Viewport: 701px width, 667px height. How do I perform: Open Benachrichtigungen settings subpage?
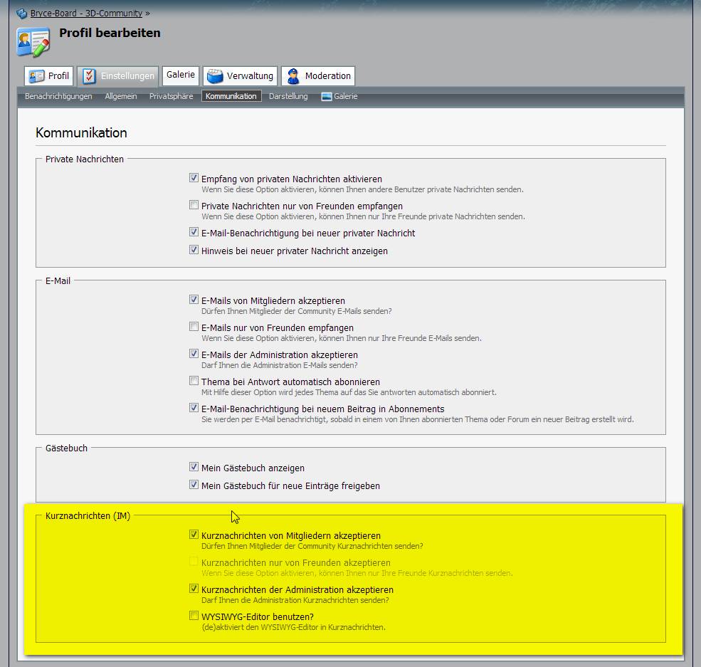click(x=58, y=96)
